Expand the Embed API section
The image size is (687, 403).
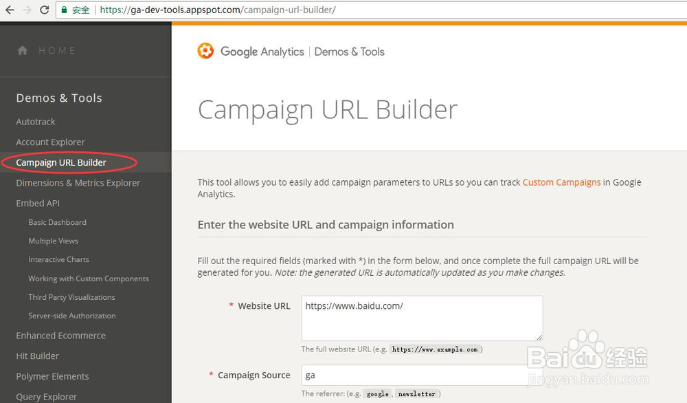[x=38, y=203]
